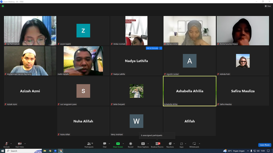Open weather widget showing Hujan ringan

tap(234, 151)
